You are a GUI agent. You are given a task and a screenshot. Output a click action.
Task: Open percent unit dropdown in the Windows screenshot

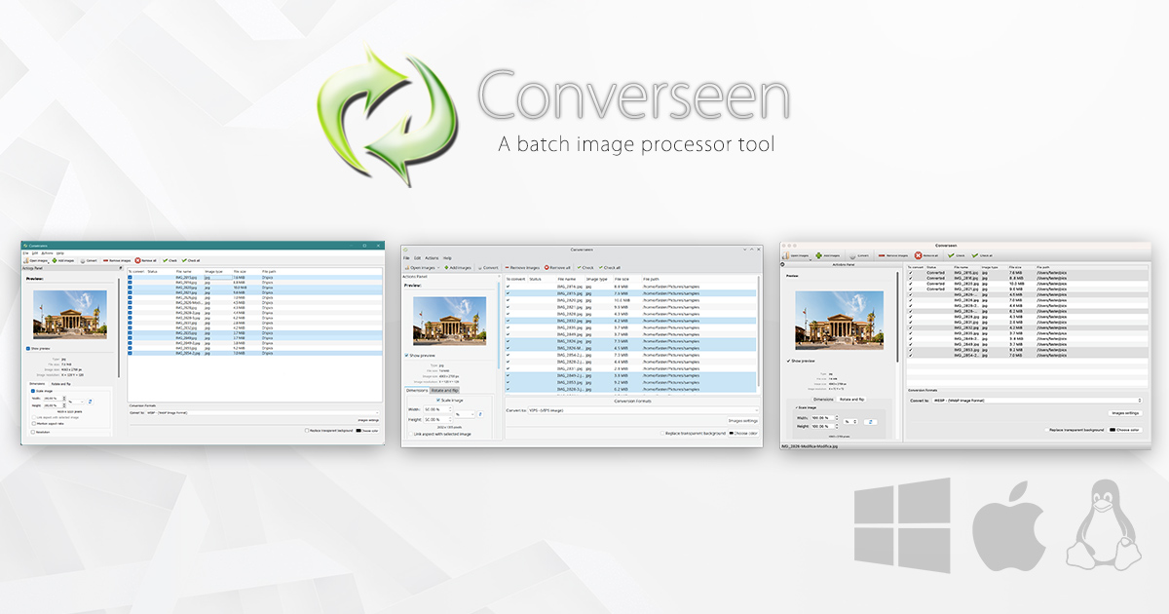[x=76, y=402]
